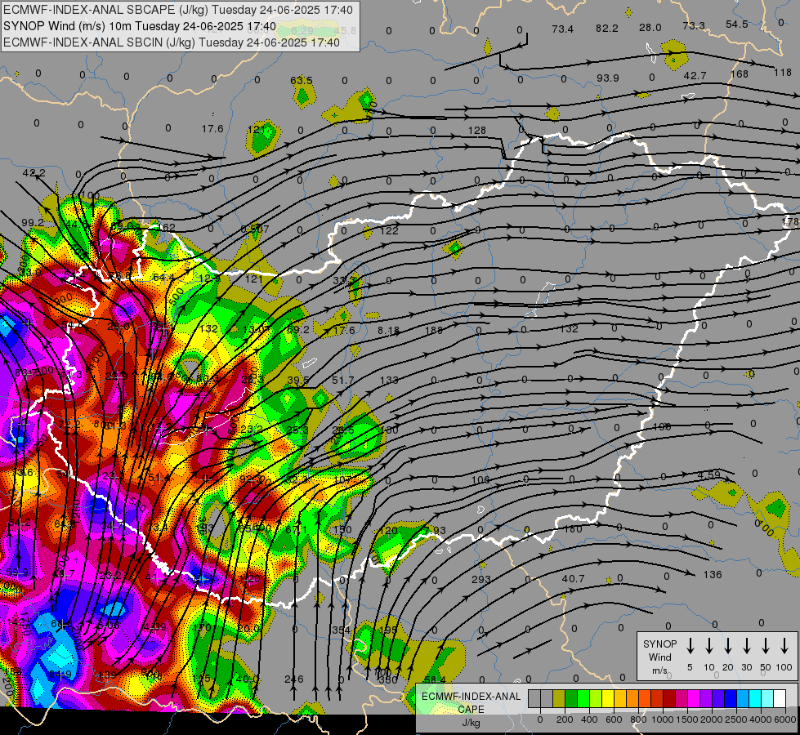Click the map value 118

(783, 73)
